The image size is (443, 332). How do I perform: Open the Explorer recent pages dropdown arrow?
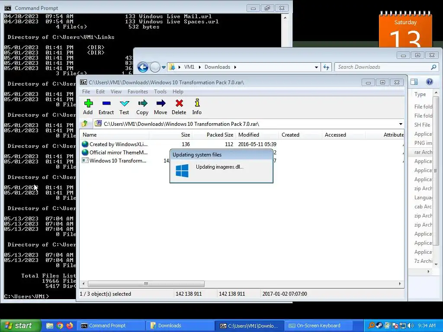(164, 67)
